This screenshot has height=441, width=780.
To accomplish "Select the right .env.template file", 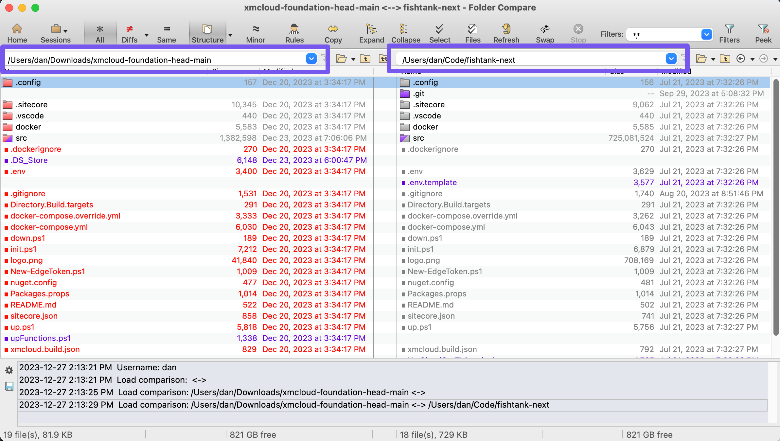I will point(584,183).
